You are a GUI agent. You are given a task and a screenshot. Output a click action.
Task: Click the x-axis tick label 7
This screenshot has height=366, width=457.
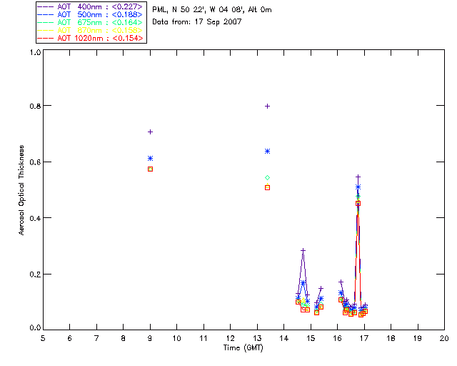96,338
